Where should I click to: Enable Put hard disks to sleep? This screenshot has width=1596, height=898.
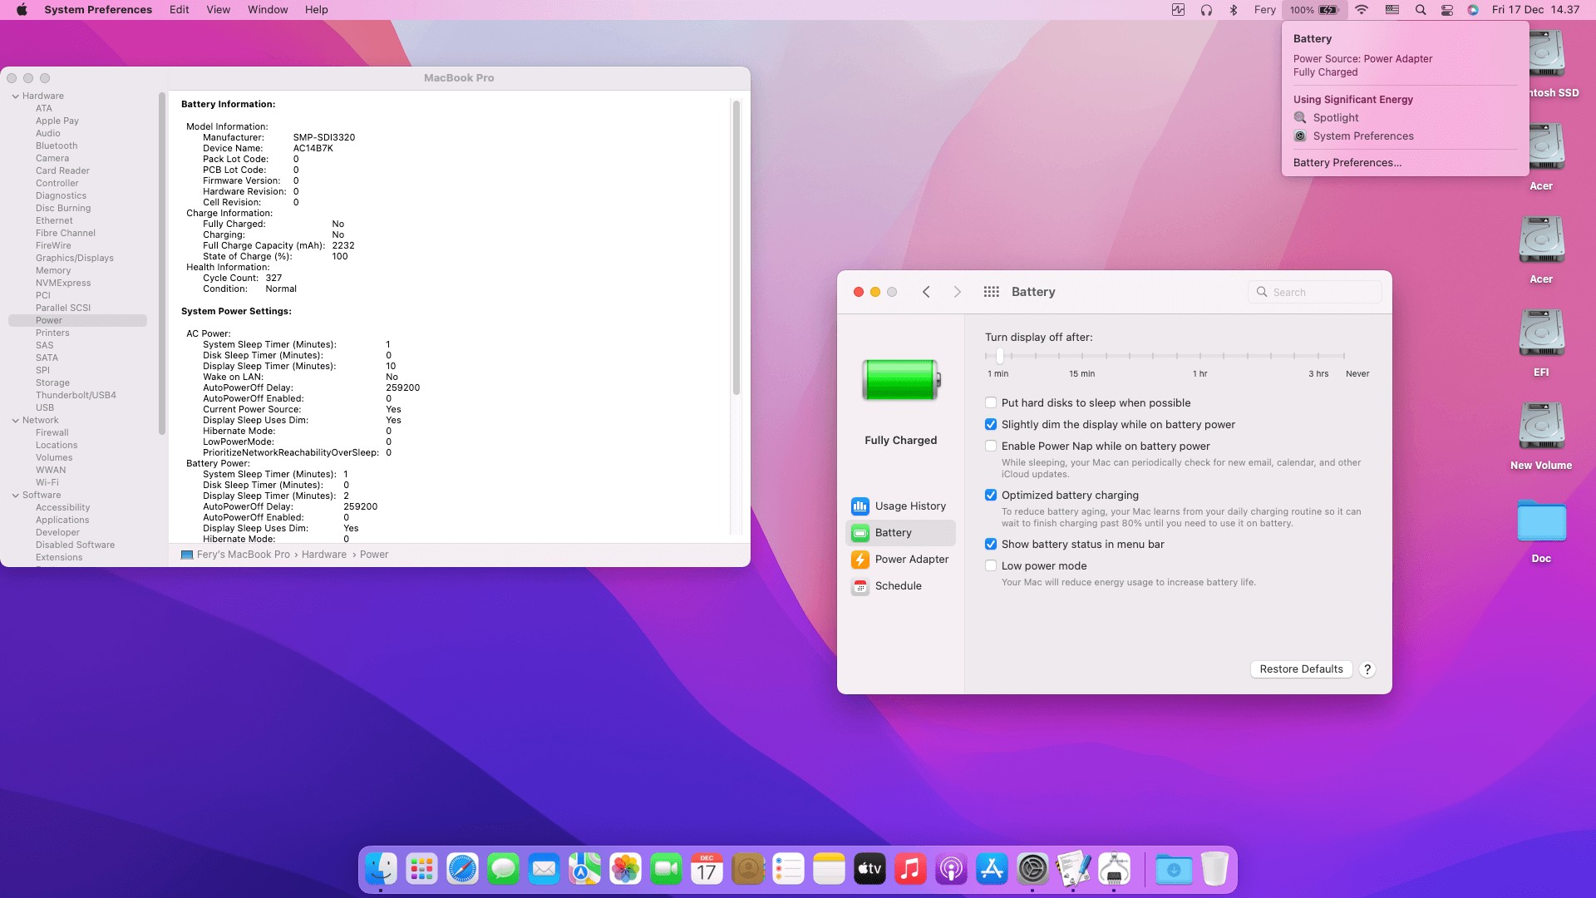tap(991, 402)
